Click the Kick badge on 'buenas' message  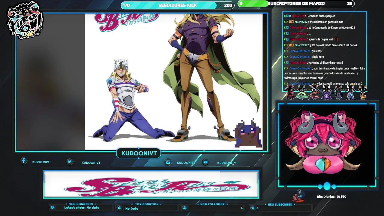coord(285,51)
